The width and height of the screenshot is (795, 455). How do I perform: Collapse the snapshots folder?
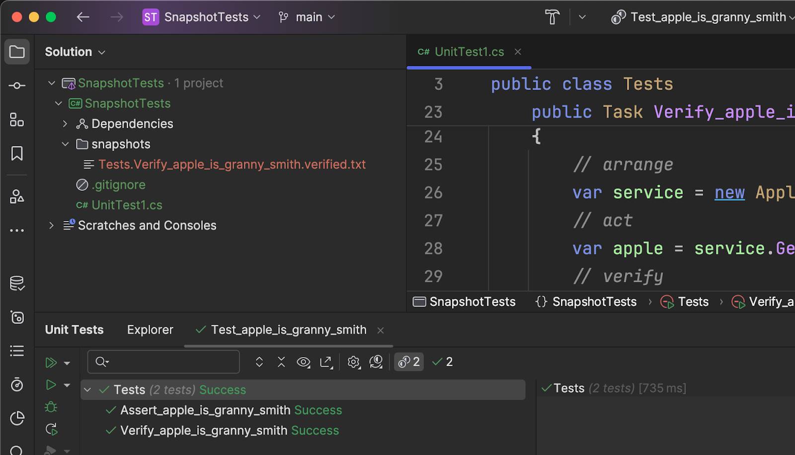(65, 144)
